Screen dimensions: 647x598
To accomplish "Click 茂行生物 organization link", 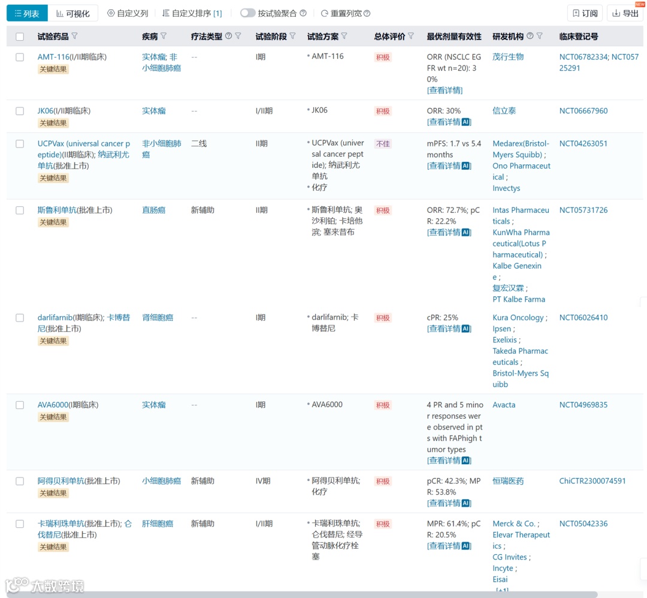I will point(508,57).
